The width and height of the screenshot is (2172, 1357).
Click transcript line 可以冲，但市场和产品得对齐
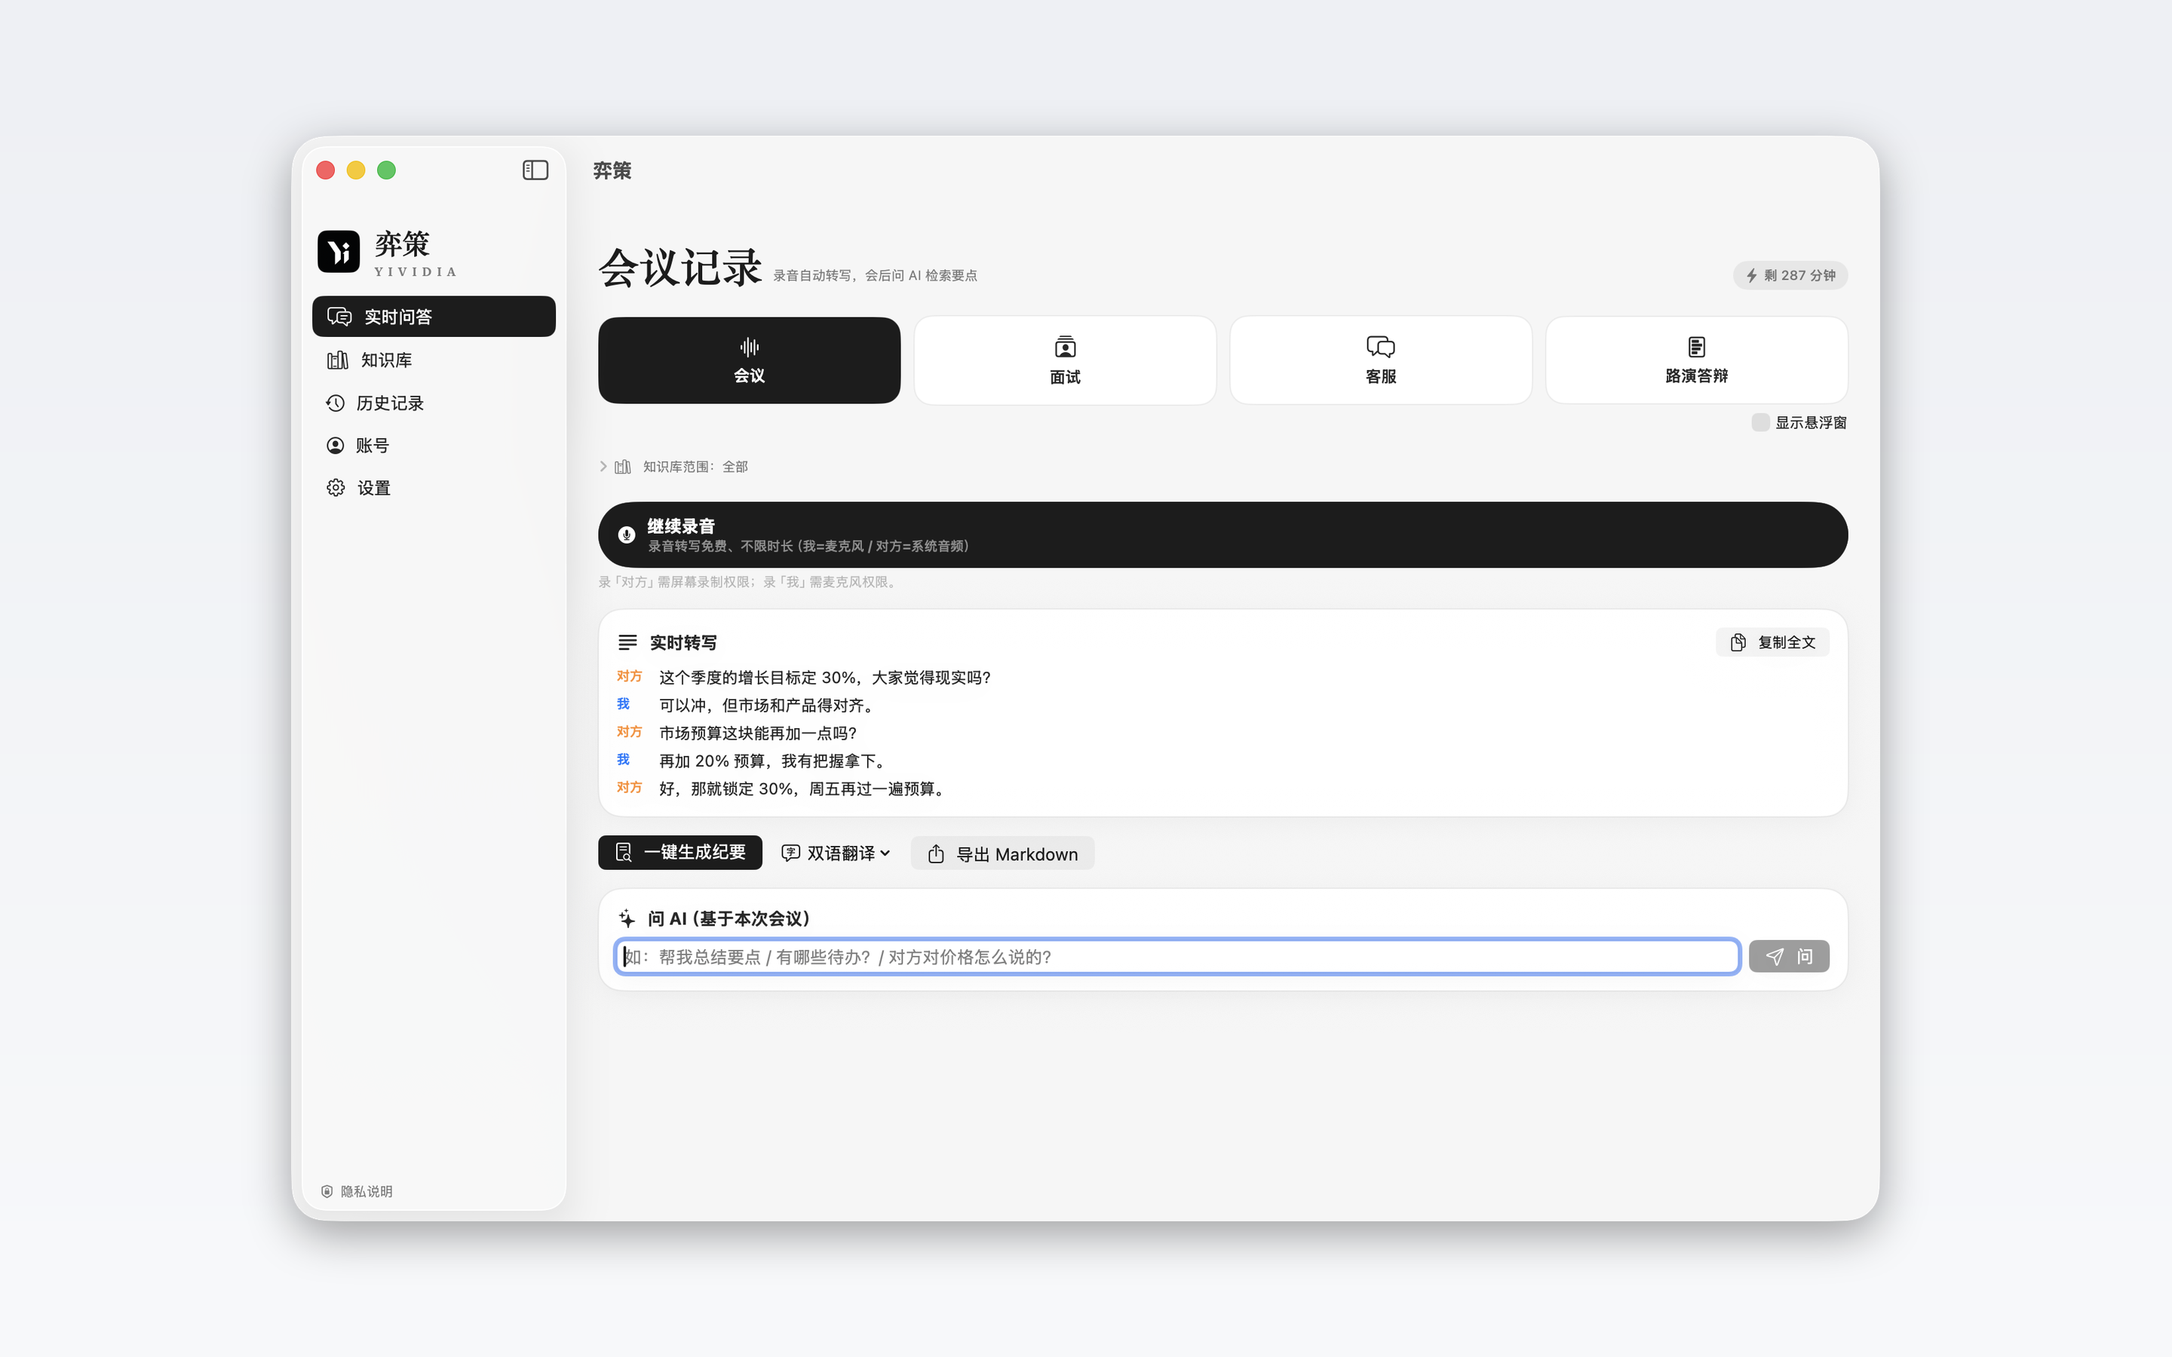pos(769,706)
